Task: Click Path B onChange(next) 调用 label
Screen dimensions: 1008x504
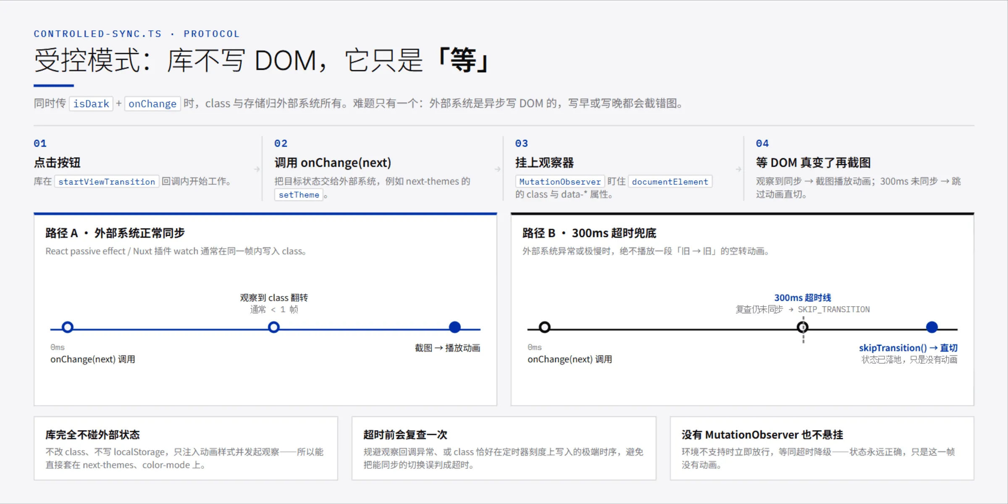Action: coord(570,360)
